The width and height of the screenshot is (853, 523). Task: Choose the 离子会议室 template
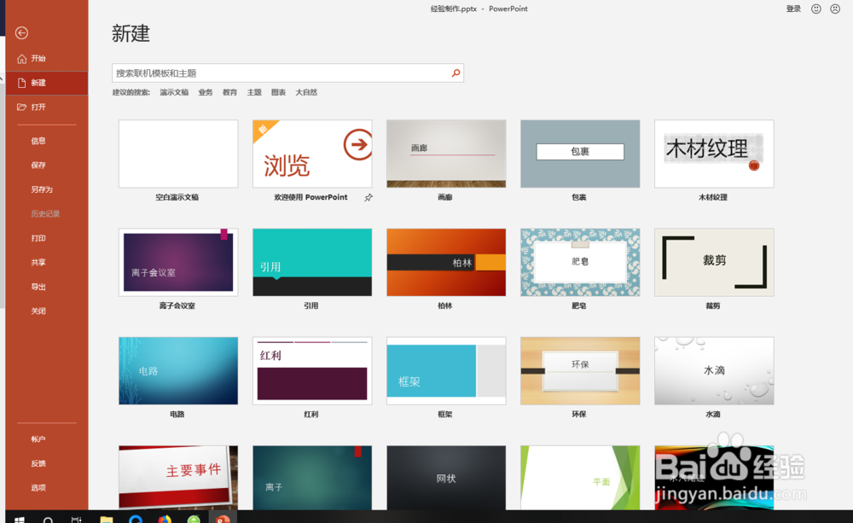178,262
